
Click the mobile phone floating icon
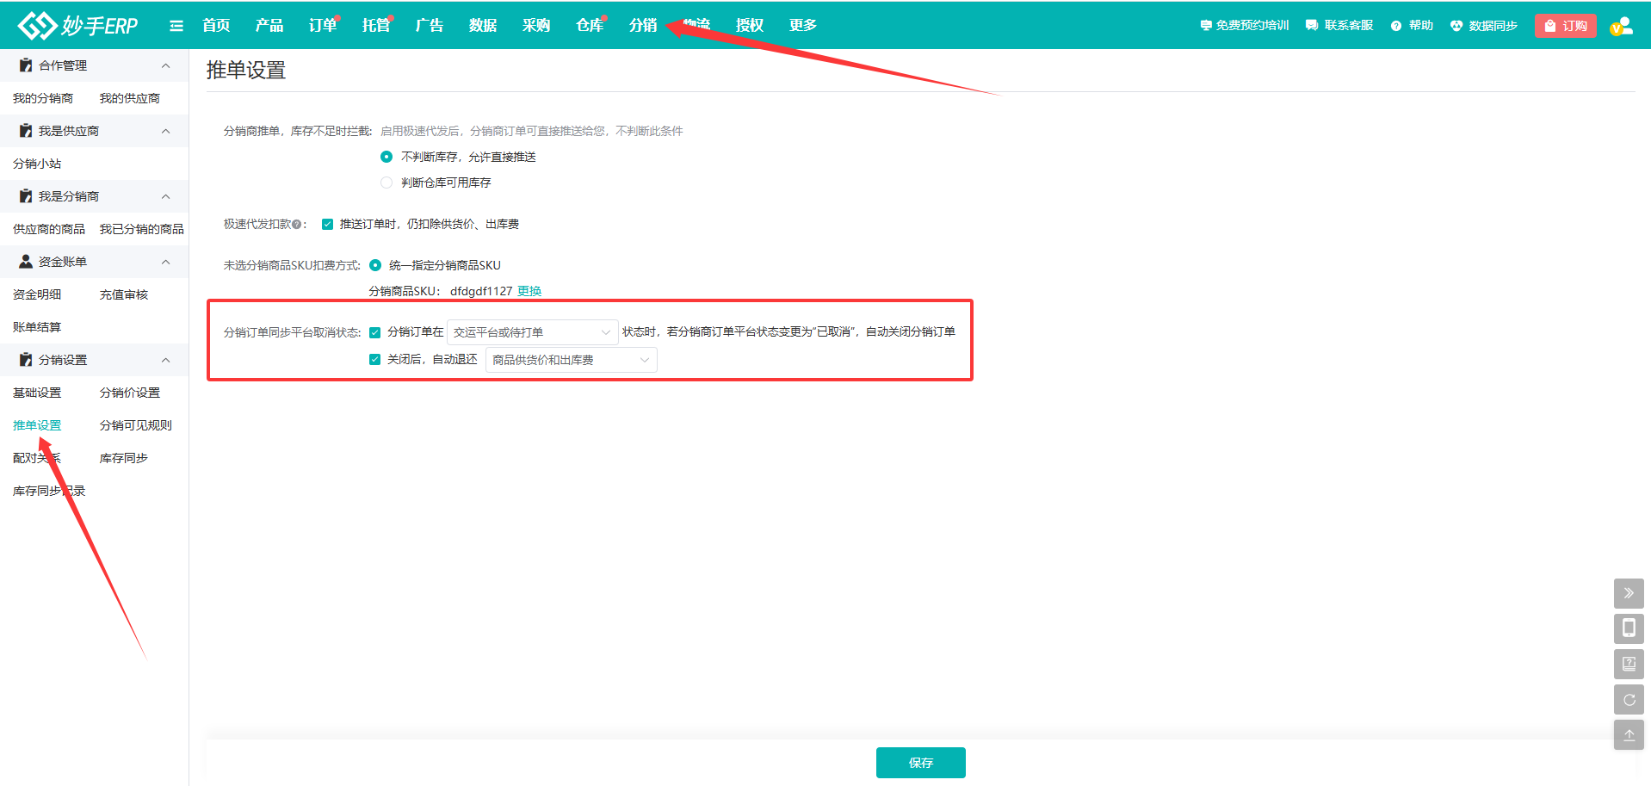[1629, 628]
